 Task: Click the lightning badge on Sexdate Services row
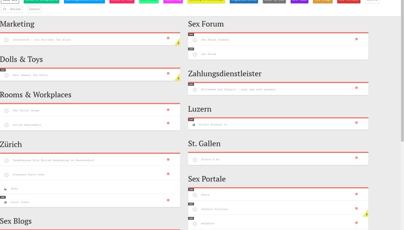(366, 214)
